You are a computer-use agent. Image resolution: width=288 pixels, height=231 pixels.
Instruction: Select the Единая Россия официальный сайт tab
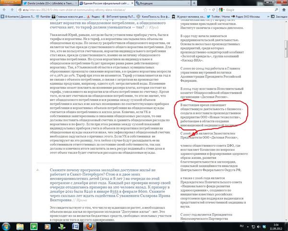(x=107, y=3)
